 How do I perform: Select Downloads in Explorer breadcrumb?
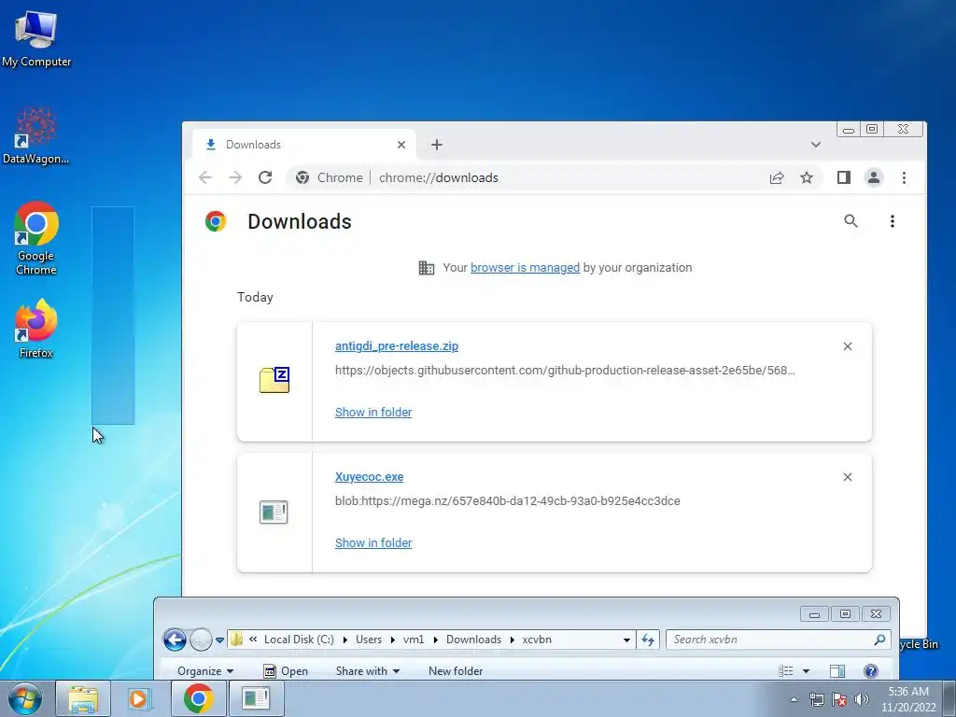[x=473, y=640]
